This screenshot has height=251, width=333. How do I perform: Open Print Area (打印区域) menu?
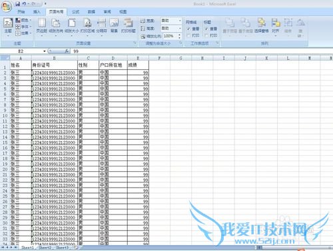pos(87,27)
